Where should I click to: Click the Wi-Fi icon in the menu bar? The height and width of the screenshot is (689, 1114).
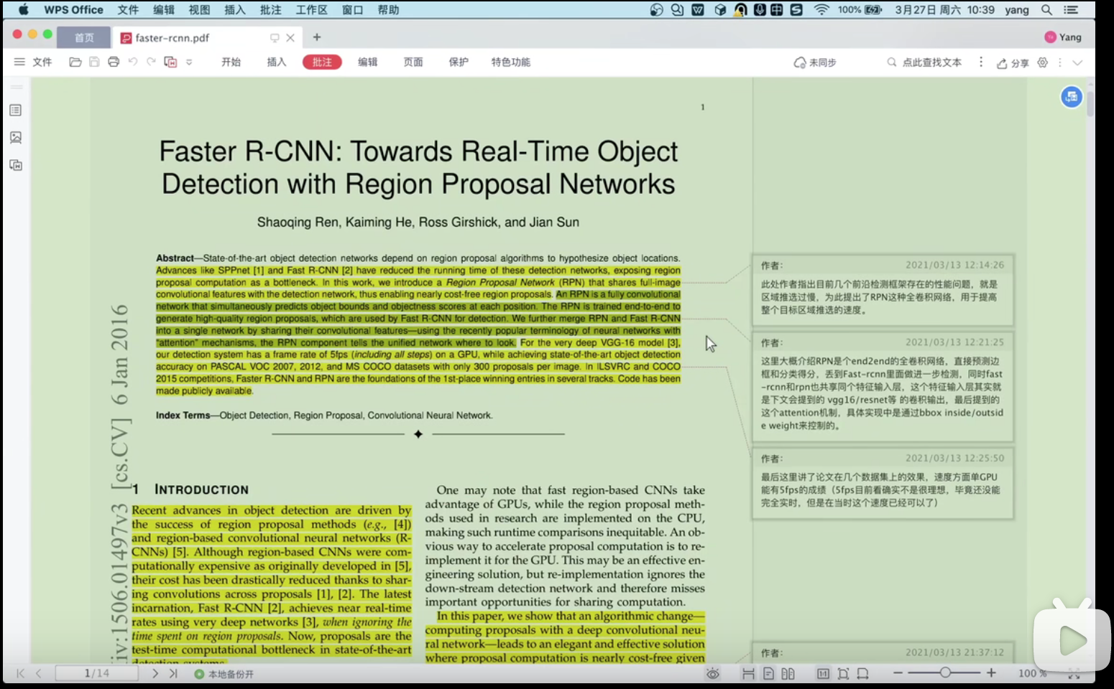pyautogui.click(x=821, y=10)
